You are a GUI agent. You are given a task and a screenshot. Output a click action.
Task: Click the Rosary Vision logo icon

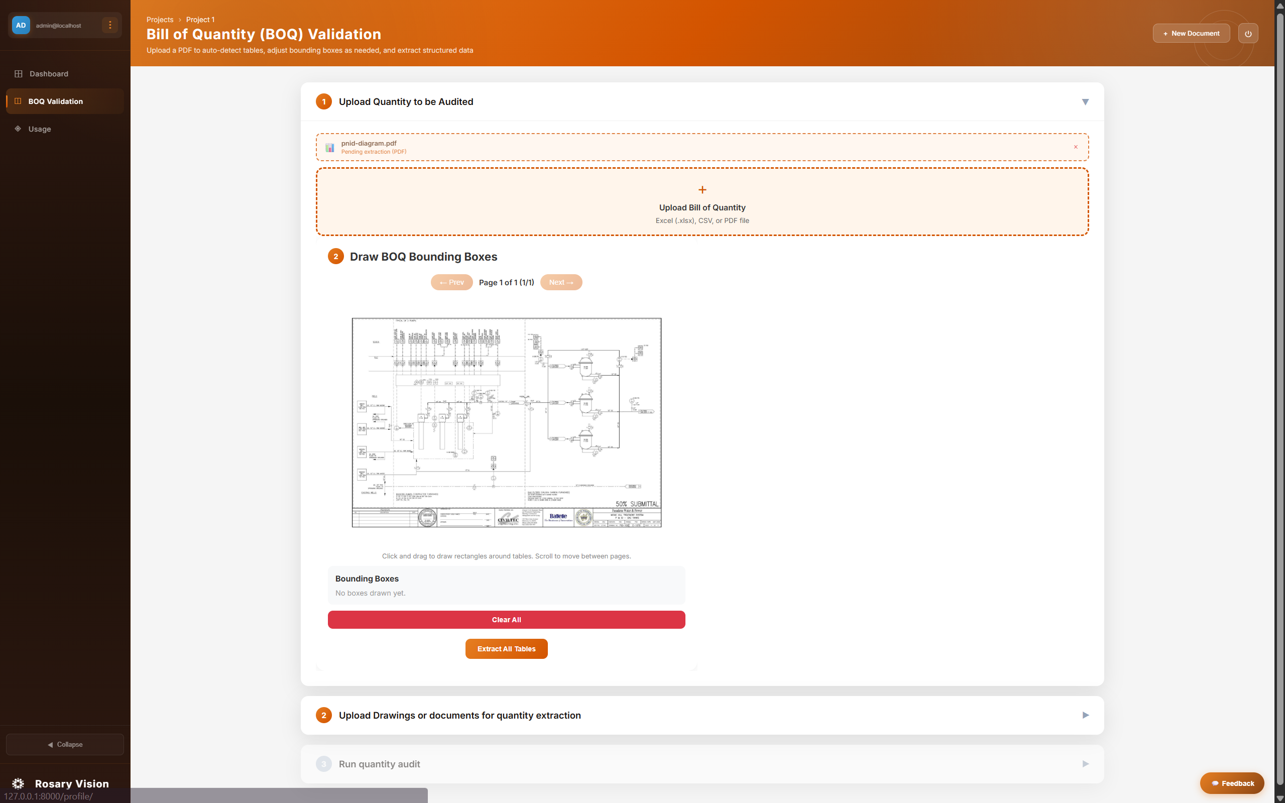pyautogui.click(x=18, y=783)
